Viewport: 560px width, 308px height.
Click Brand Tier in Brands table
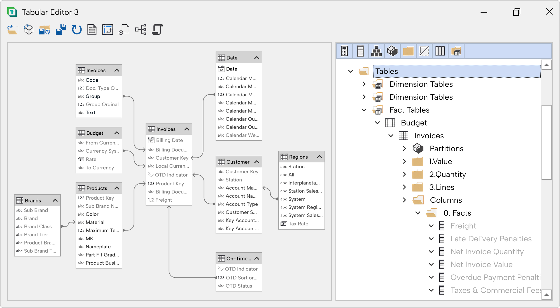[36, 235]
